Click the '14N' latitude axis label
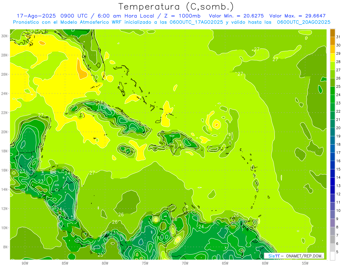Screen dimensions: 346x267 pyautogui.click(x=5, y=189)
